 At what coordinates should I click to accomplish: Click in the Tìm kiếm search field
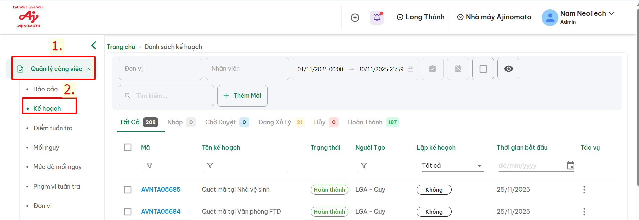coord(171,96)
